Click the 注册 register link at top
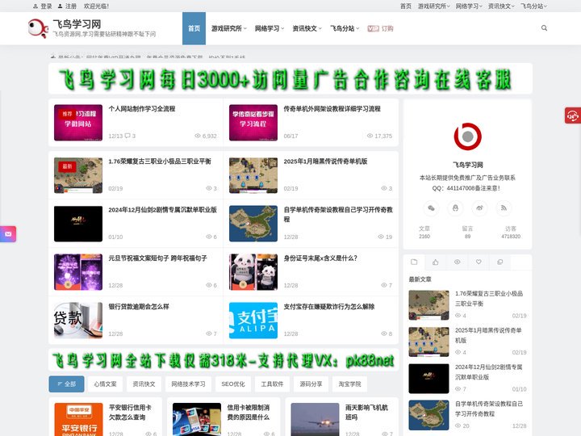Image resolution: width=581 pixels, height=436 pixels. coord(67,6)
